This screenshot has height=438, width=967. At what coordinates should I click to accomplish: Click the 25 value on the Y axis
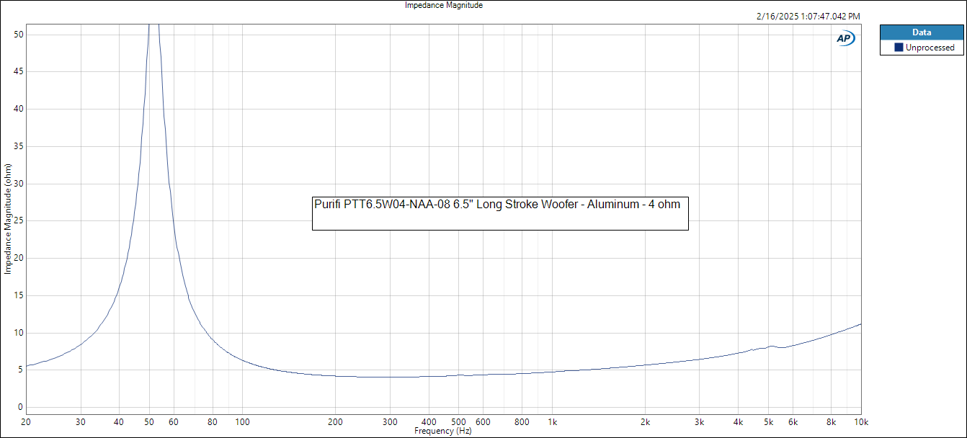19,220
